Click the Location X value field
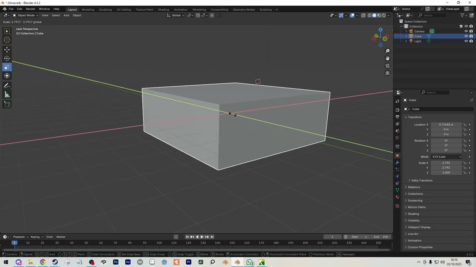 [x=446, y=125]
